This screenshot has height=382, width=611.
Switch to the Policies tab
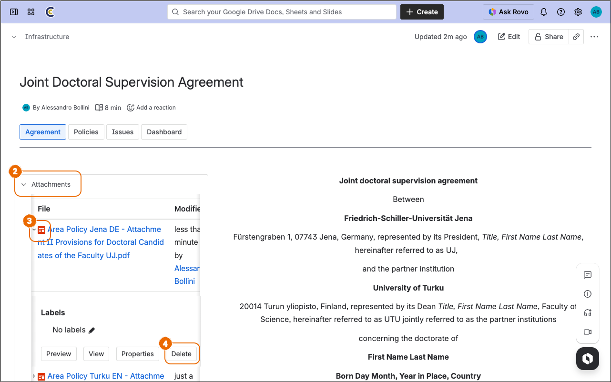(x=86, y=132)
